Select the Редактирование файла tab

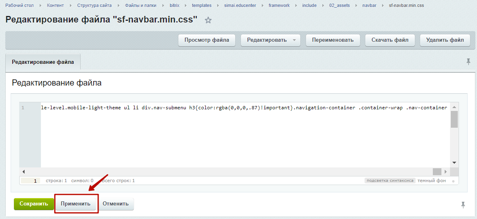(x=43, y=62)
